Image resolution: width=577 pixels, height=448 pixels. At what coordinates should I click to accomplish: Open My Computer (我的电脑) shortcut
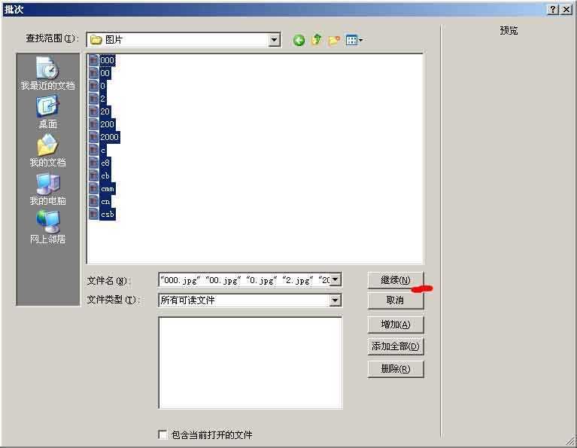(47, 189)
